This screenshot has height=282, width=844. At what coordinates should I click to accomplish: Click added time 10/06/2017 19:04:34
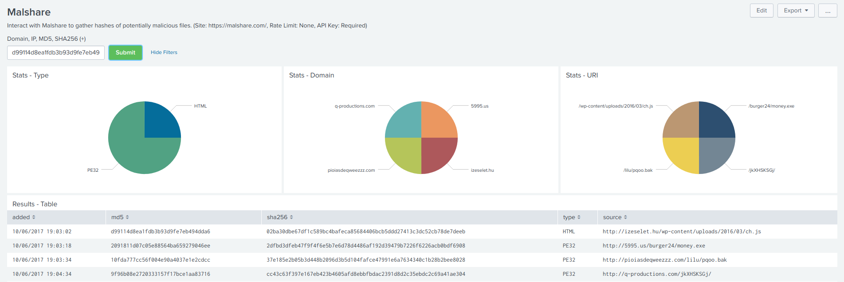[42, 274]
